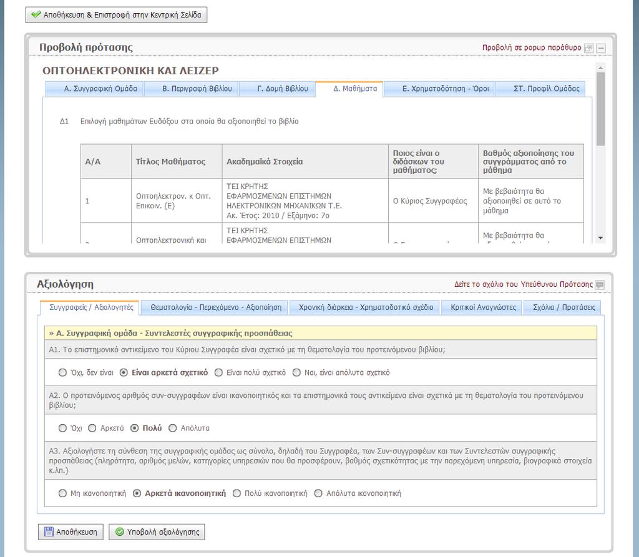
Task: Open the proposal in a popup window via its icon
Action: [x=588, y=48]
